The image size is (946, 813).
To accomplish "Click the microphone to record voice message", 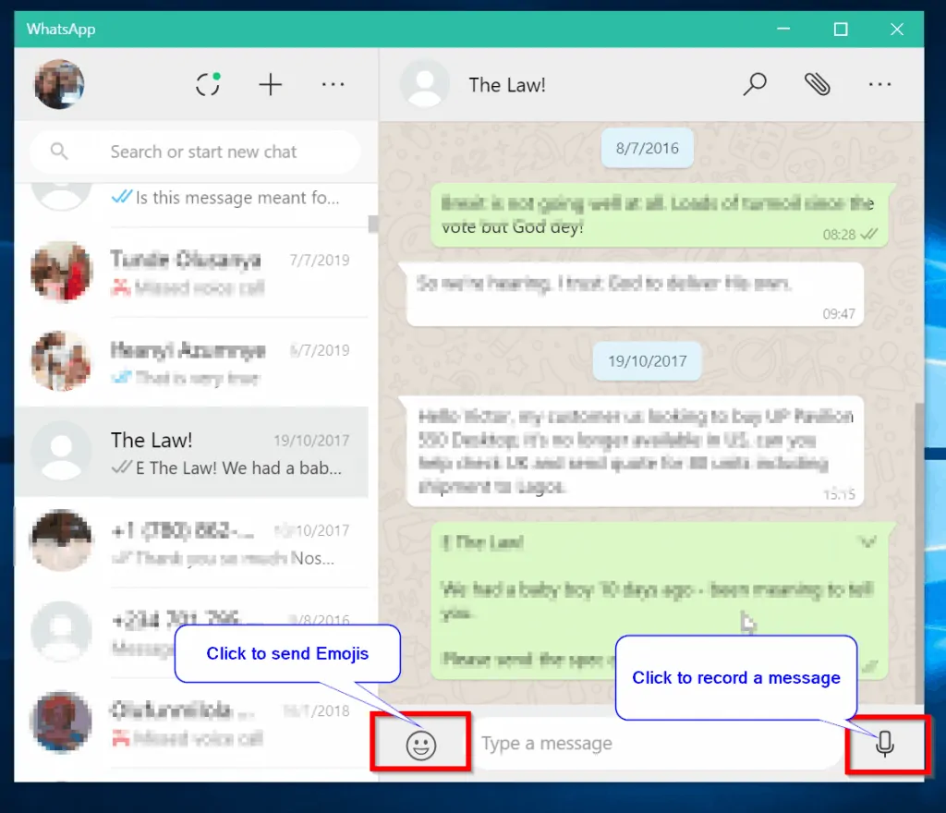I will point(885,744).
